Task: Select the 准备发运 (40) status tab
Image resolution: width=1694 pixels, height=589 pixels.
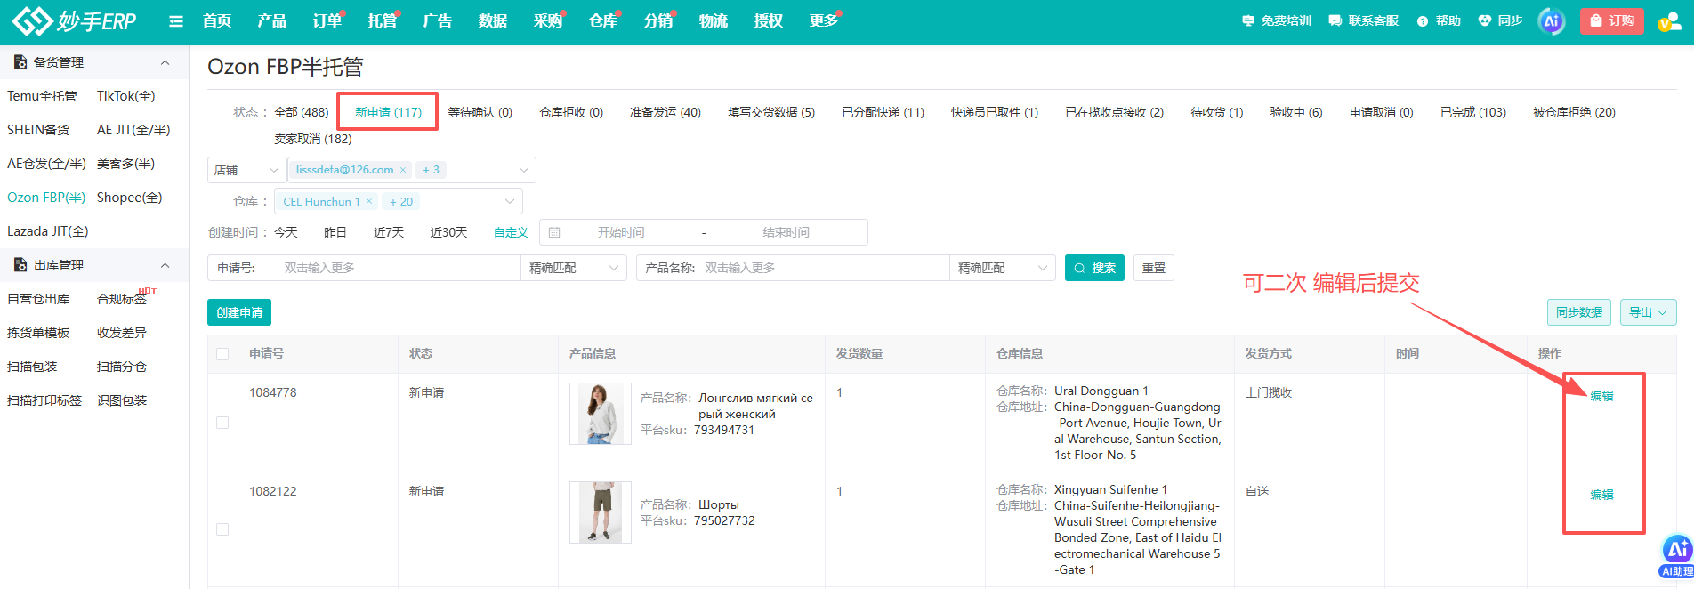Action: 665,112
